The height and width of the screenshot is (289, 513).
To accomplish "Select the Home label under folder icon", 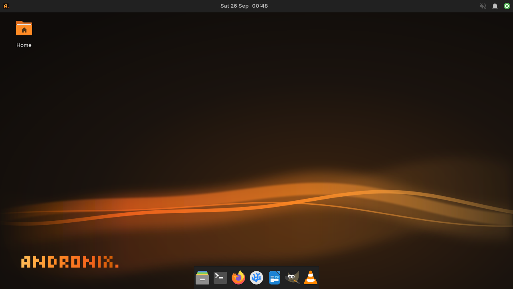I will pyautogui.click(x=24, y=45).
